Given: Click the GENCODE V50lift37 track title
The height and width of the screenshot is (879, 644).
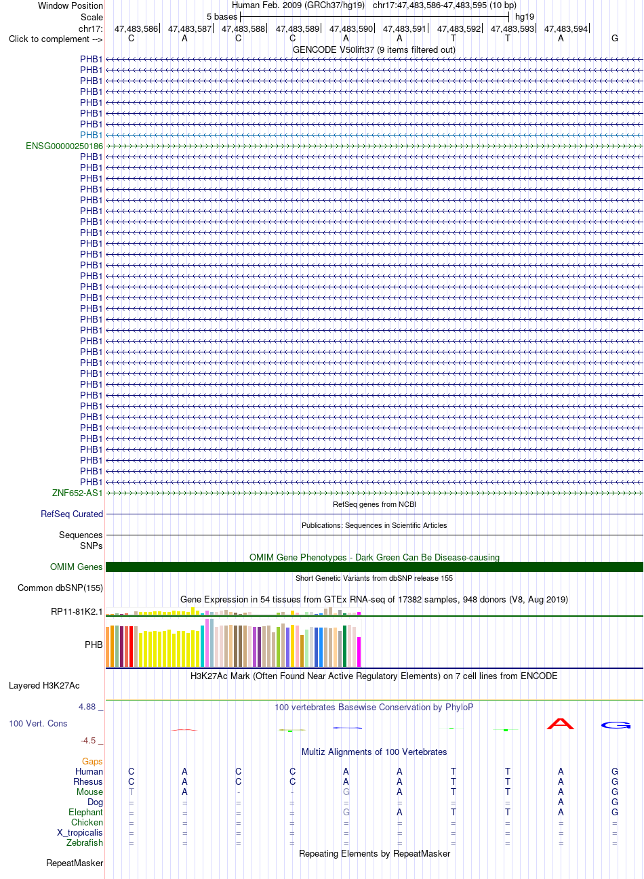Looking at the screenshot, I should [374, 49].
